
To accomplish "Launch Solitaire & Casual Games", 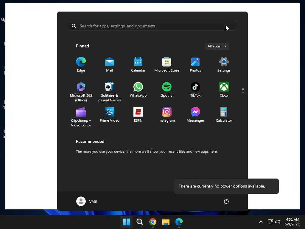I will [x=110, y=92].
